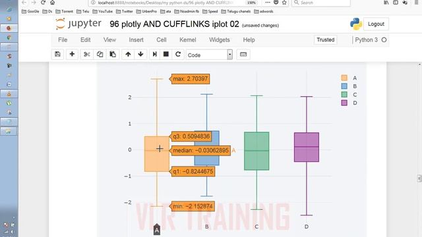Open the adwords bookmarks folder
The height and width of the screenshot is (237, 422).
coord(264,11)
